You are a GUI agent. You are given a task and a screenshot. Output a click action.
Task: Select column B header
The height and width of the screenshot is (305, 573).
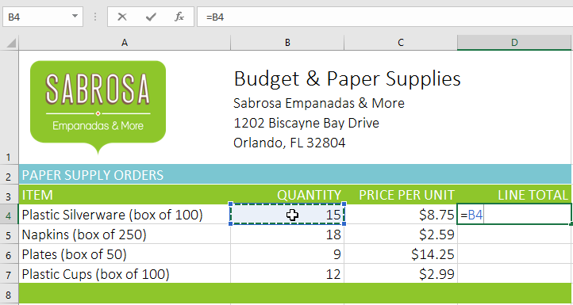[287, 43]
